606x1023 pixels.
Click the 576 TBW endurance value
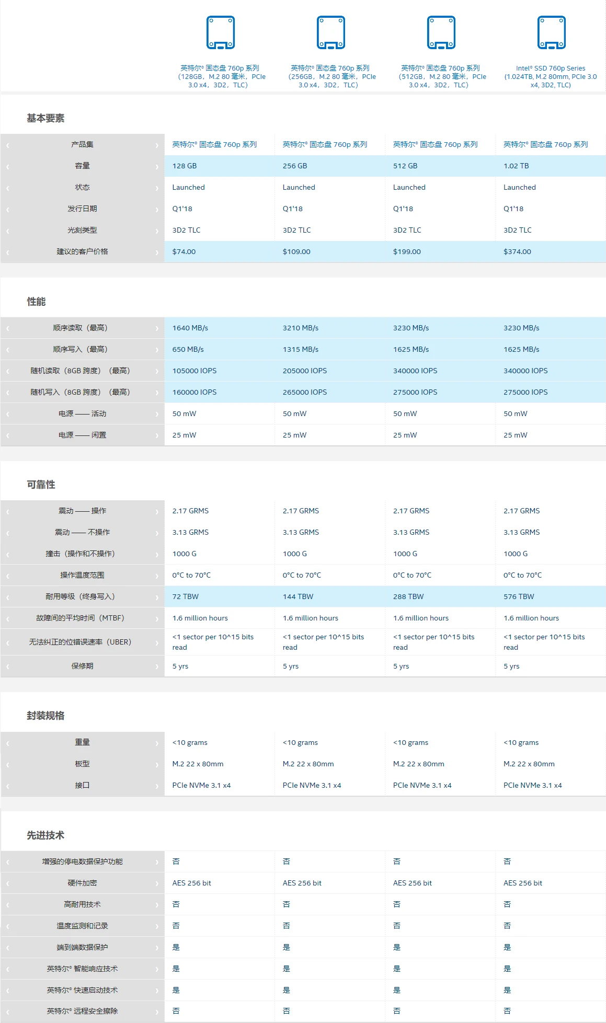519,596
